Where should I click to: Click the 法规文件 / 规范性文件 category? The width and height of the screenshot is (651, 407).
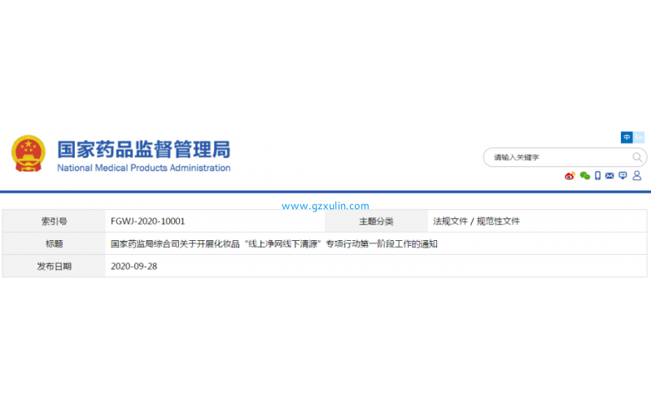(x=476, y=221)
